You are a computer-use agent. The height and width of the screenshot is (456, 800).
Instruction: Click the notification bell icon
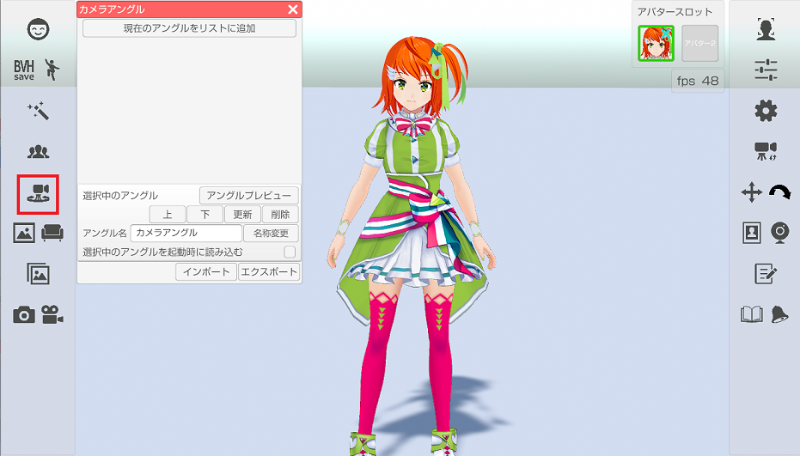click(779, 314)
